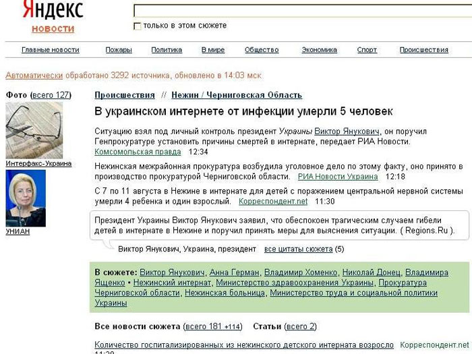Open the woman's portrait photo thumbnail

[x=26, y=198]
